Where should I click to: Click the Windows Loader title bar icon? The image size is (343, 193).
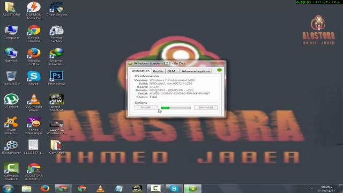[x=130, y=63]
